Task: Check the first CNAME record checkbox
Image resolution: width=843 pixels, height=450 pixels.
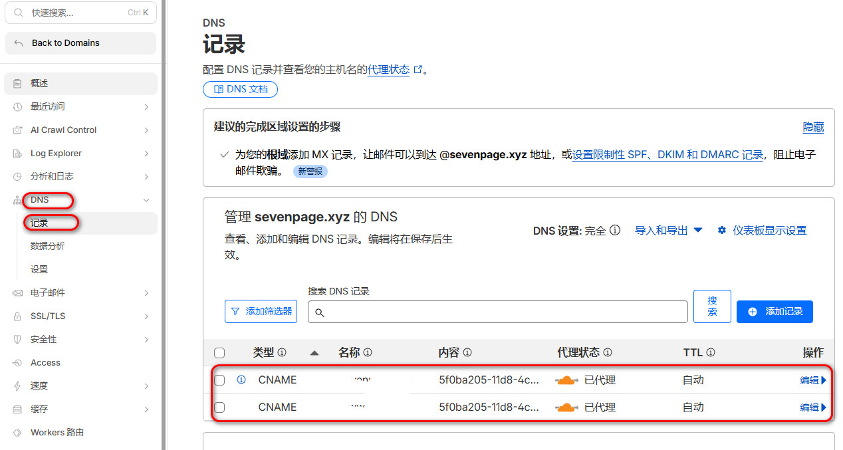Action: (x=219, y=380)
